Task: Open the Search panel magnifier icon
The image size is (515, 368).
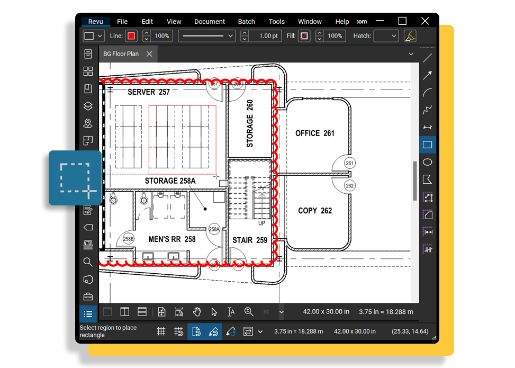Action: pos(88,262)
